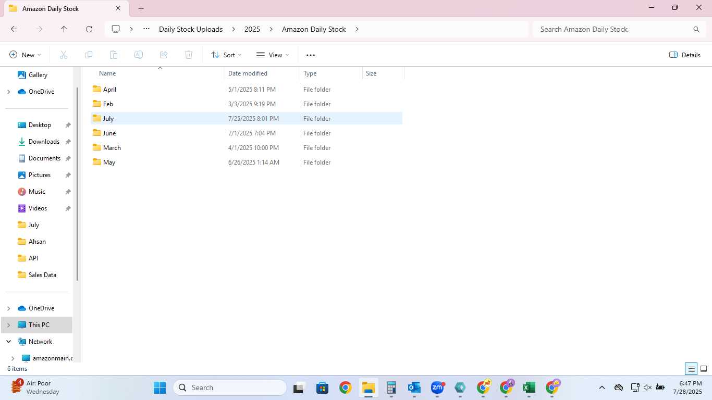The width and height of the screenshot is (712, 400).
Task: Select the Feb folder
Action: click(x=247, y=104)
